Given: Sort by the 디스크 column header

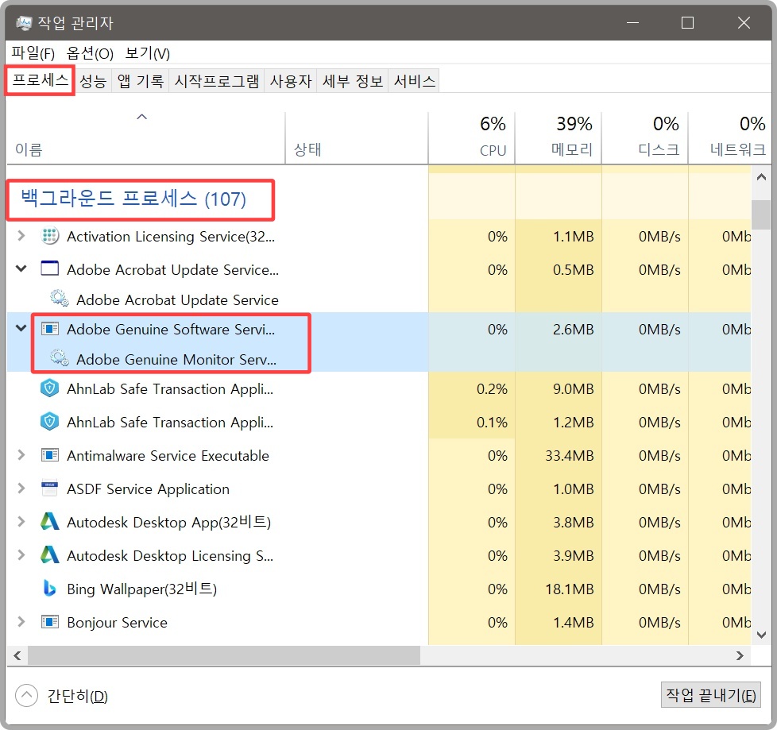Looking at the screenshot, I should [644, 137].
